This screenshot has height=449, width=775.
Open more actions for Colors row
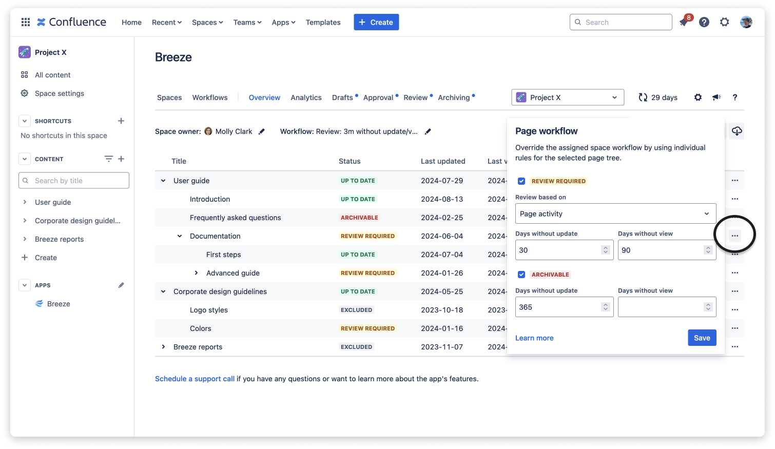click(x=735, y=328)
